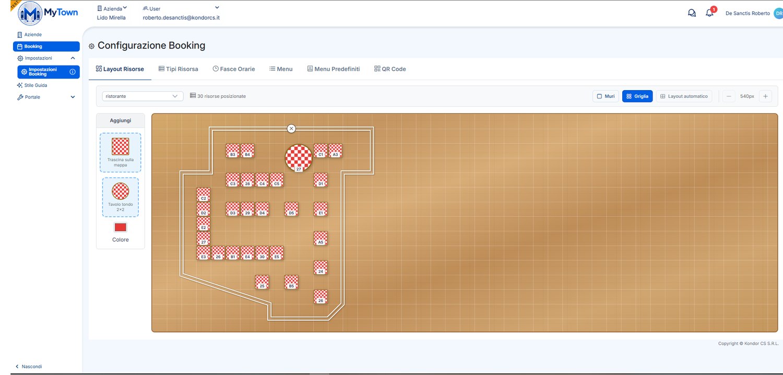Toggle the Muri walls option
The image size is (783, 375).
pos(606,96)
